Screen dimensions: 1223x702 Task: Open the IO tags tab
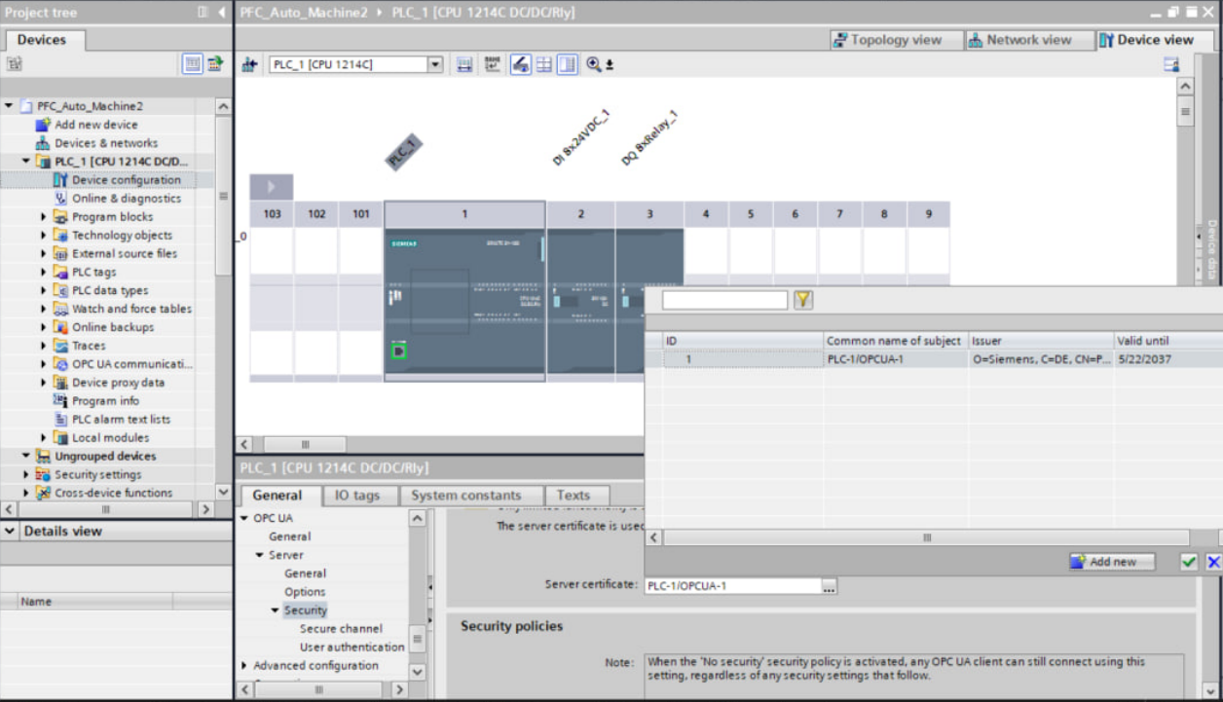click(x=357, y=496)
